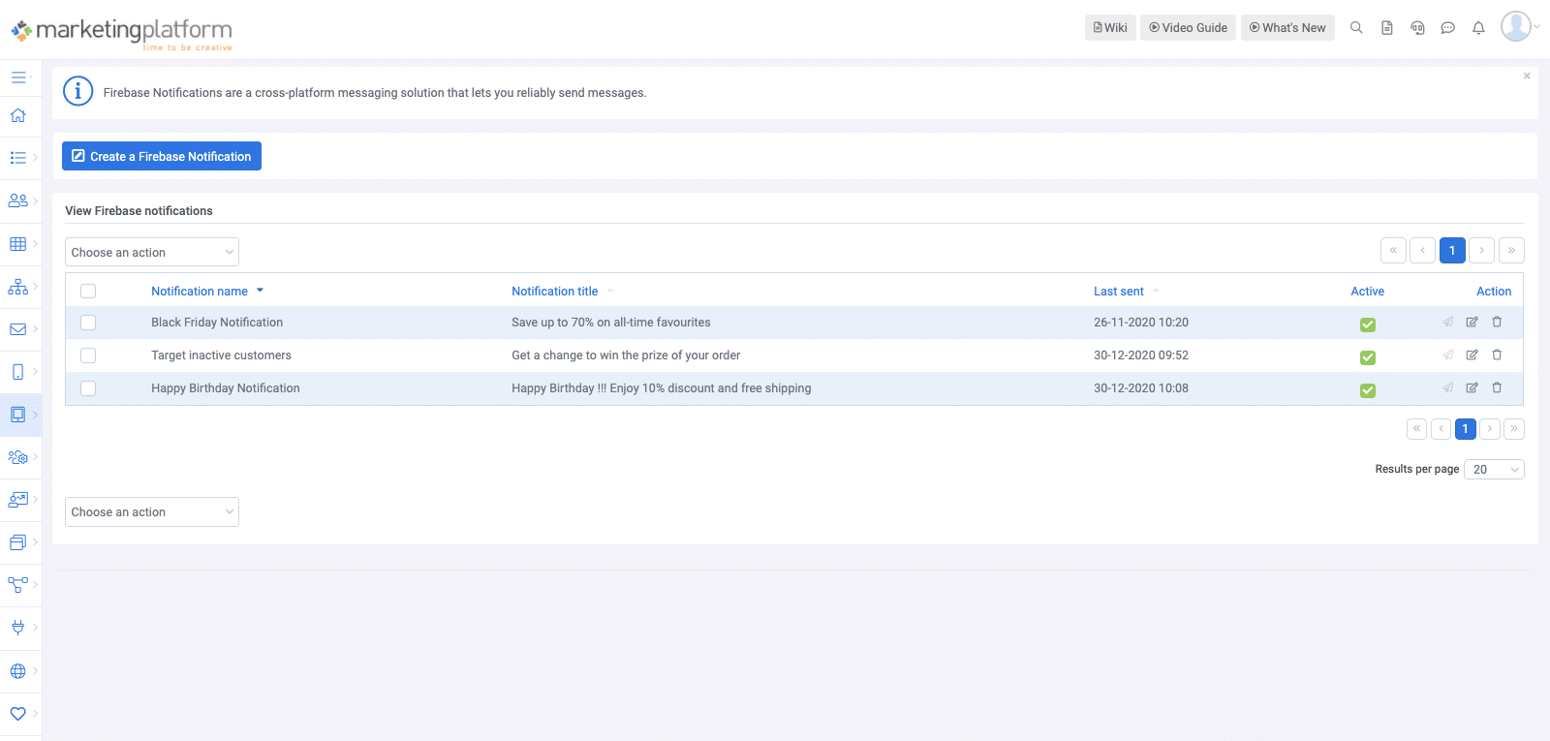Open the list icon in sidebar
Image resolution: width=1550 pixels, height=741 pixels.
tap(17, 158)
